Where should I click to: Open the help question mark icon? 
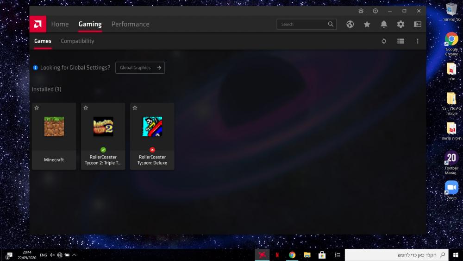click(x=375, y=11)
